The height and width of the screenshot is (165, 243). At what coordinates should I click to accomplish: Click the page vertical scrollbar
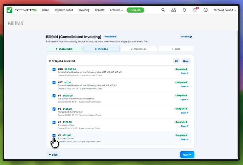coord(237,93)
